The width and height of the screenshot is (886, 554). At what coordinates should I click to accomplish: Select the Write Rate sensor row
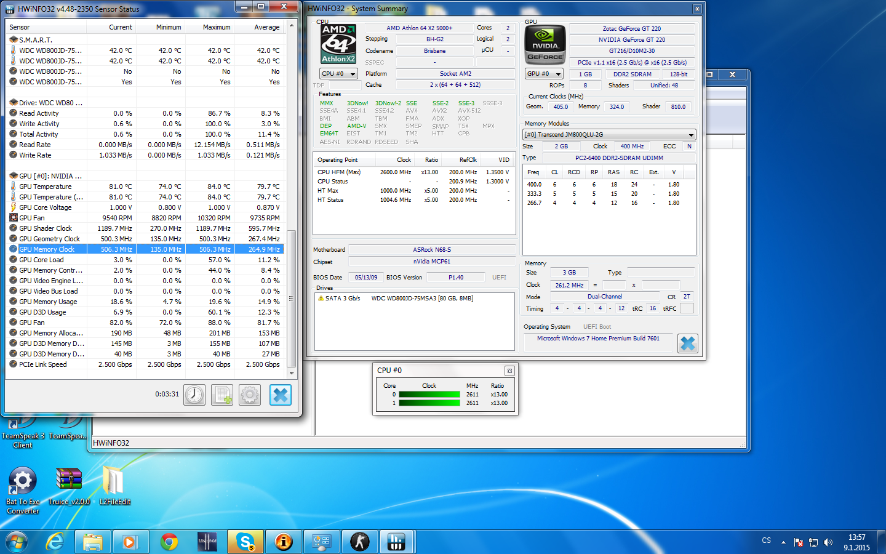pos(145,155)
